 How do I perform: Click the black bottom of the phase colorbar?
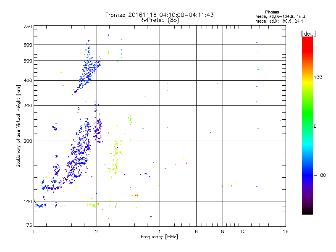307,211
